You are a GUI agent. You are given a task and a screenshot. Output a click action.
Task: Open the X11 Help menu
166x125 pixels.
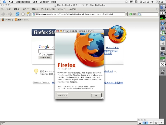point(54,2)
